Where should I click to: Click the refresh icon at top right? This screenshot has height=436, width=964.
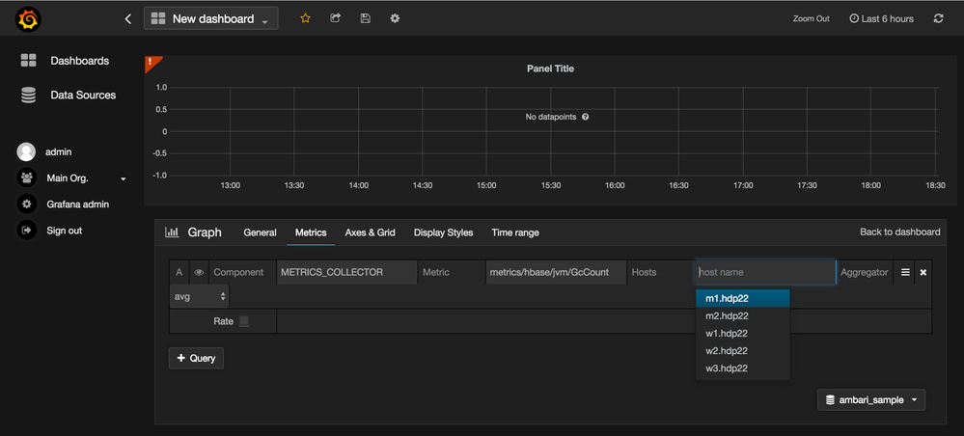click(938, 18)
